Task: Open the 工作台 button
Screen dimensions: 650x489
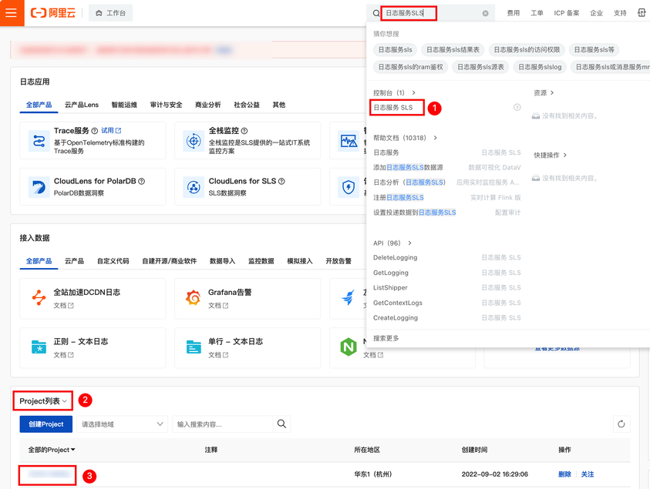Action: point(111,13)
